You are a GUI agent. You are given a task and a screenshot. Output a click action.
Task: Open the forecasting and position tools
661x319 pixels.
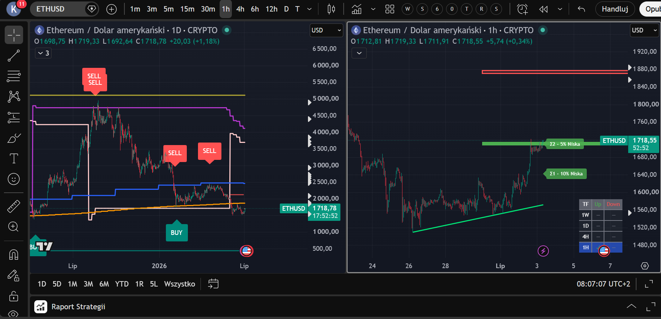(x=14, y=117)
